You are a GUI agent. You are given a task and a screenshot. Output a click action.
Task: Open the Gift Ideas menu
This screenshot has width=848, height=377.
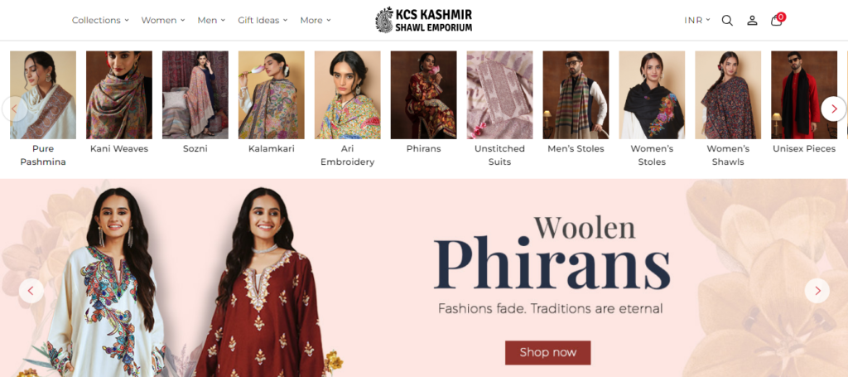click(263, 20)
